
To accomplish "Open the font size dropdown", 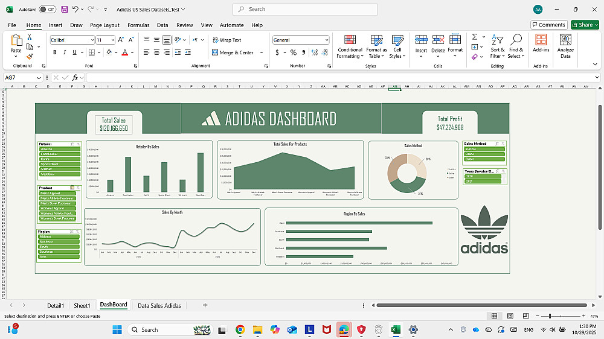I will (113, 40).
